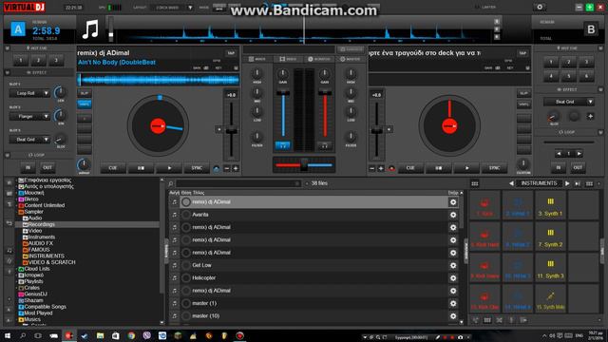Select the Recordings folder in tree
This screenshot has width=608, height=342.
click(x=41, y=224)
